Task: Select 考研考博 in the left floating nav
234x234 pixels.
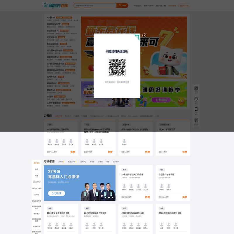Action: [x=37, y=163]
